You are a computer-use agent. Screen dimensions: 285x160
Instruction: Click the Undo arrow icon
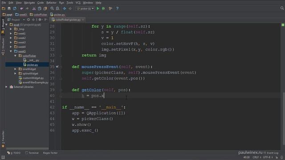22,8
